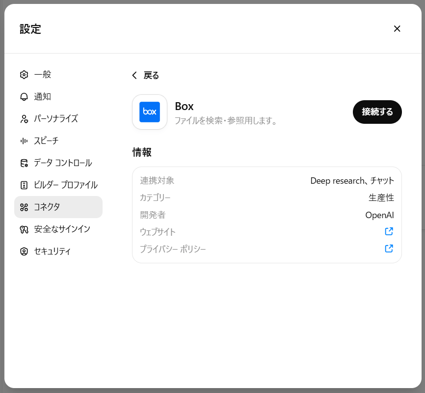Viewport: 425px width, 393px height.
Task: Click the ビルダー プロファイル badge icon
Action: (24, 185)
